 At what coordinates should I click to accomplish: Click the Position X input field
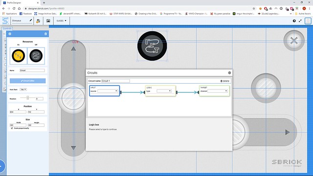pyautogui.click(x=18, y=112)
